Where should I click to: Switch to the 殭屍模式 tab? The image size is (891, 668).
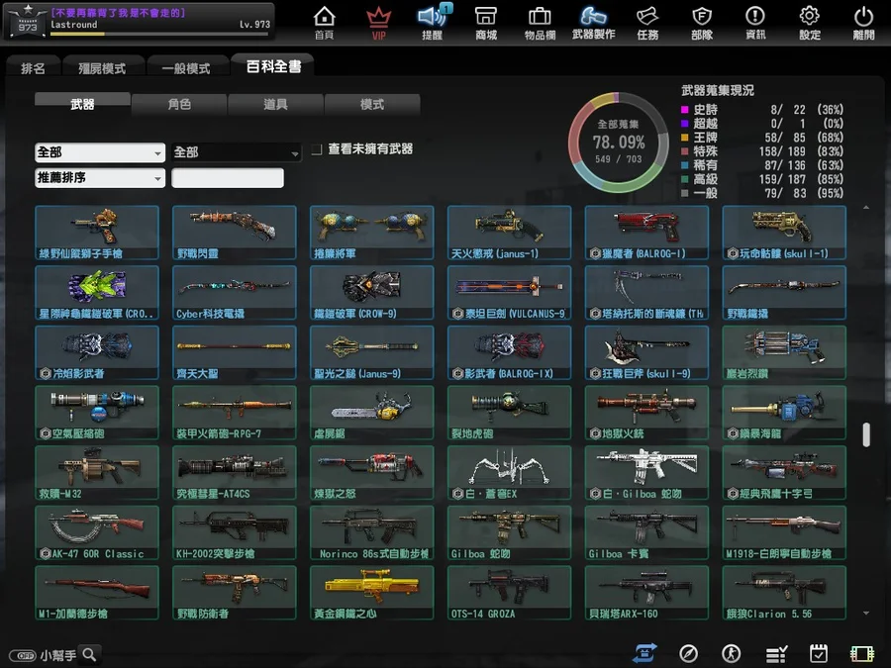pyautogui.click(x=102, y=68)
